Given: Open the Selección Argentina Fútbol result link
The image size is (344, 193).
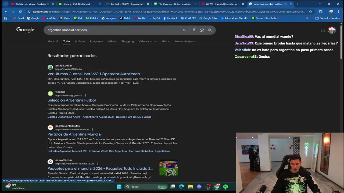Looking at the screenshot, I should tap(71, 100).
